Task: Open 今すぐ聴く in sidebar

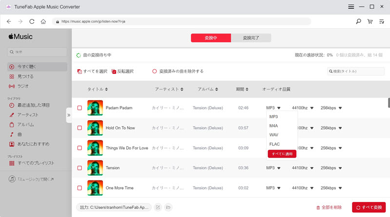Action: pos(37,67)
